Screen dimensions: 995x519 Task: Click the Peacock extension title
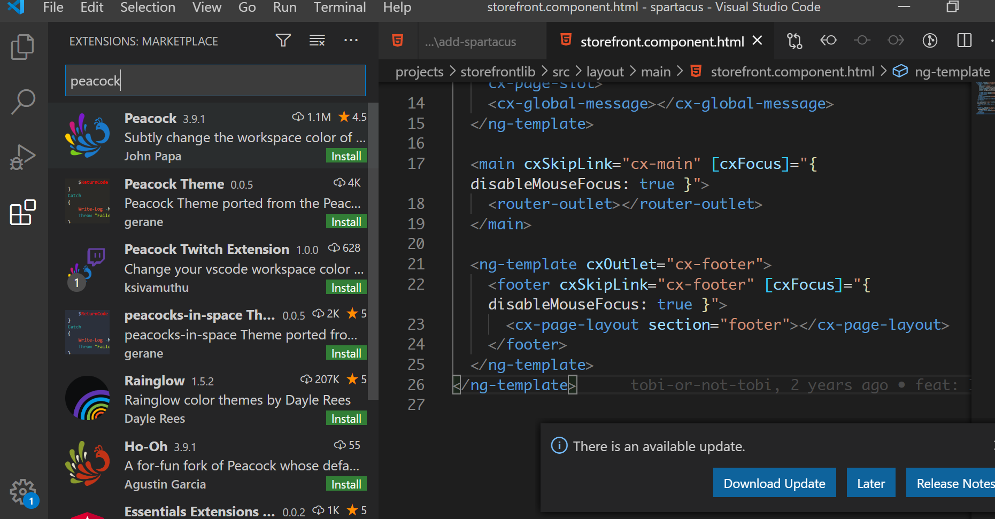coord(150,118)
